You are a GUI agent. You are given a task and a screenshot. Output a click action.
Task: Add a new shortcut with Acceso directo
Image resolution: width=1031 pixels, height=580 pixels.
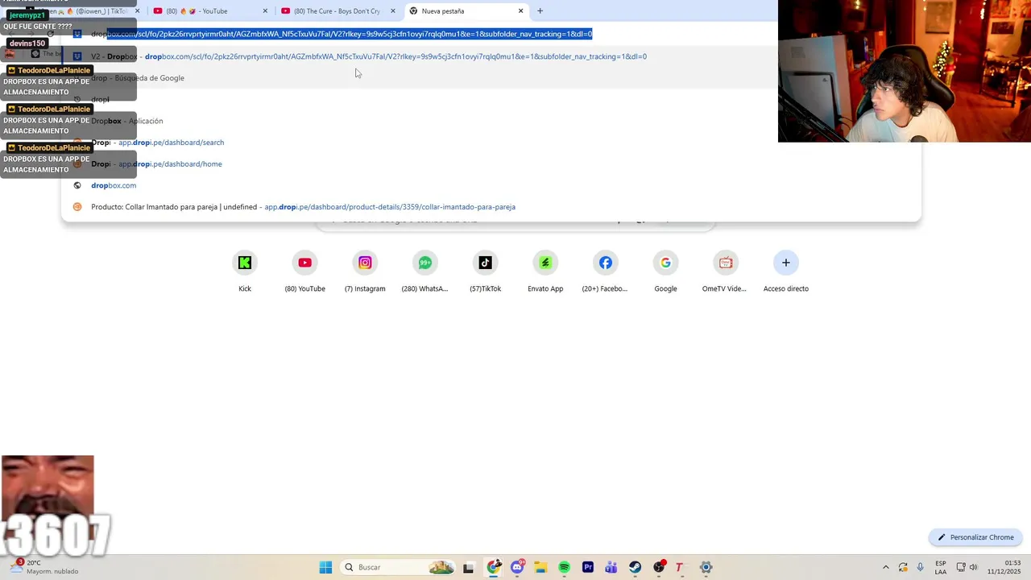786,271
